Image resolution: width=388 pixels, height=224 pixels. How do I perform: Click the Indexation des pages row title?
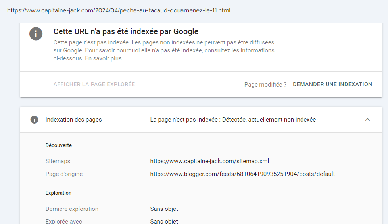[73, 120]
